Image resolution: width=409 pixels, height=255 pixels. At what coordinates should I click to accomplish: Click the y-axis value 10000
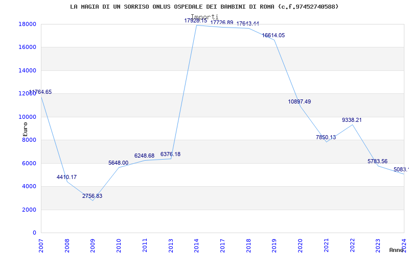tap(27, 117)
